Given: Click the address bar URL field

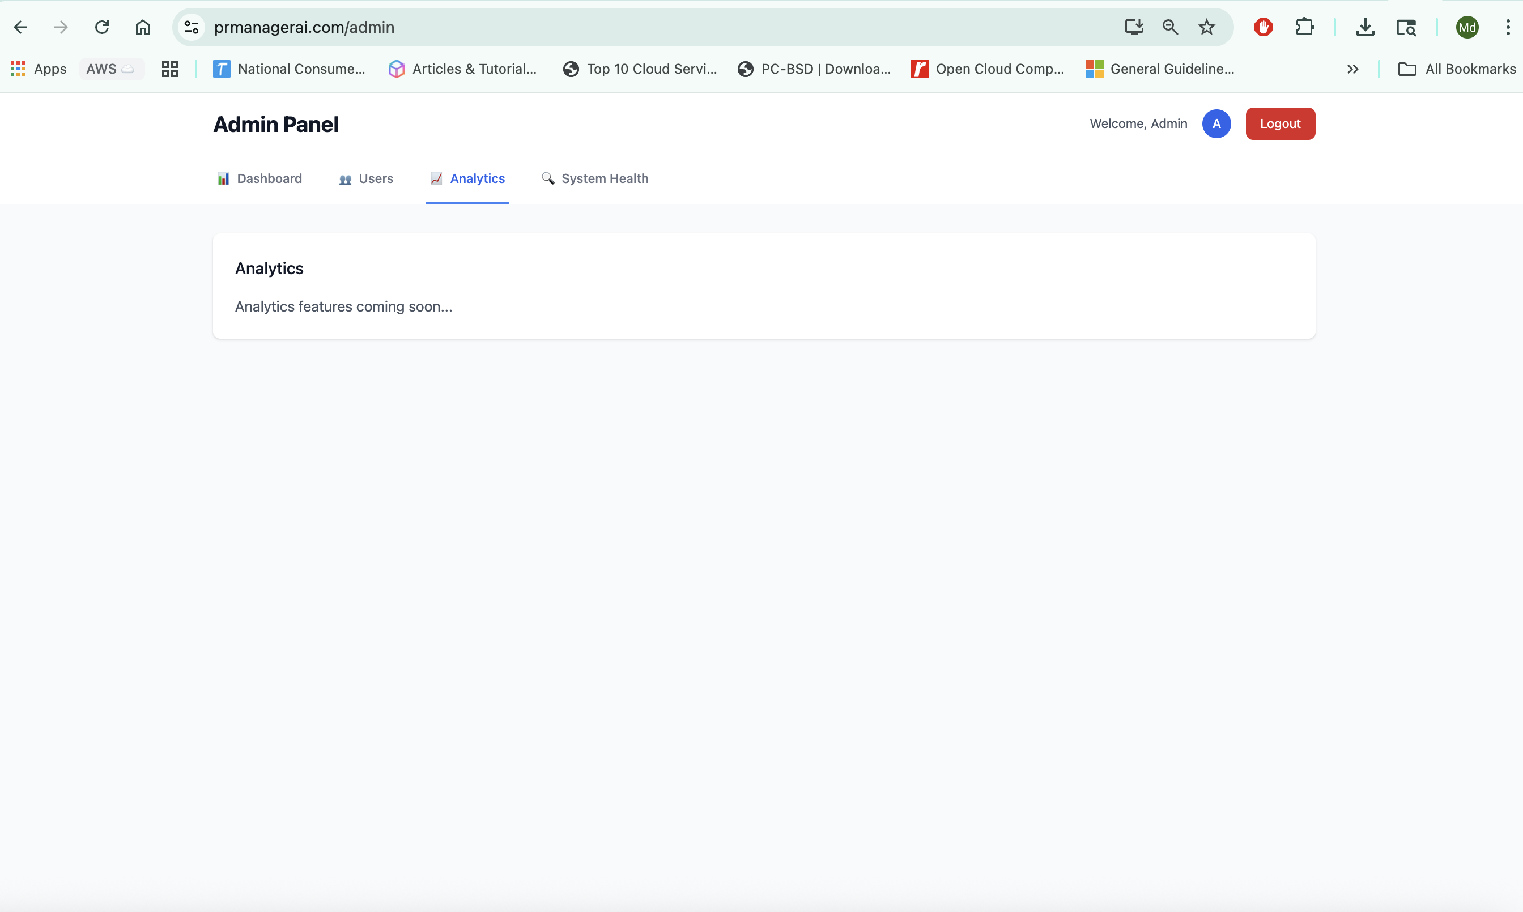Looking at the screenshot, I should point(615,27).
